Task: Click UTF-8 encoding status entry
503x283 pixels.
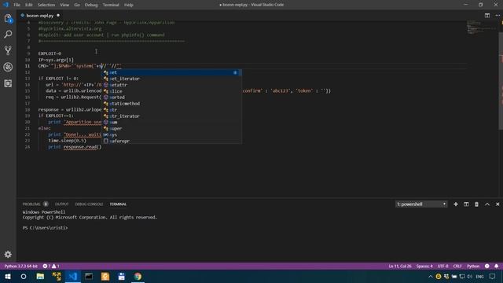Action: [442, 266]
